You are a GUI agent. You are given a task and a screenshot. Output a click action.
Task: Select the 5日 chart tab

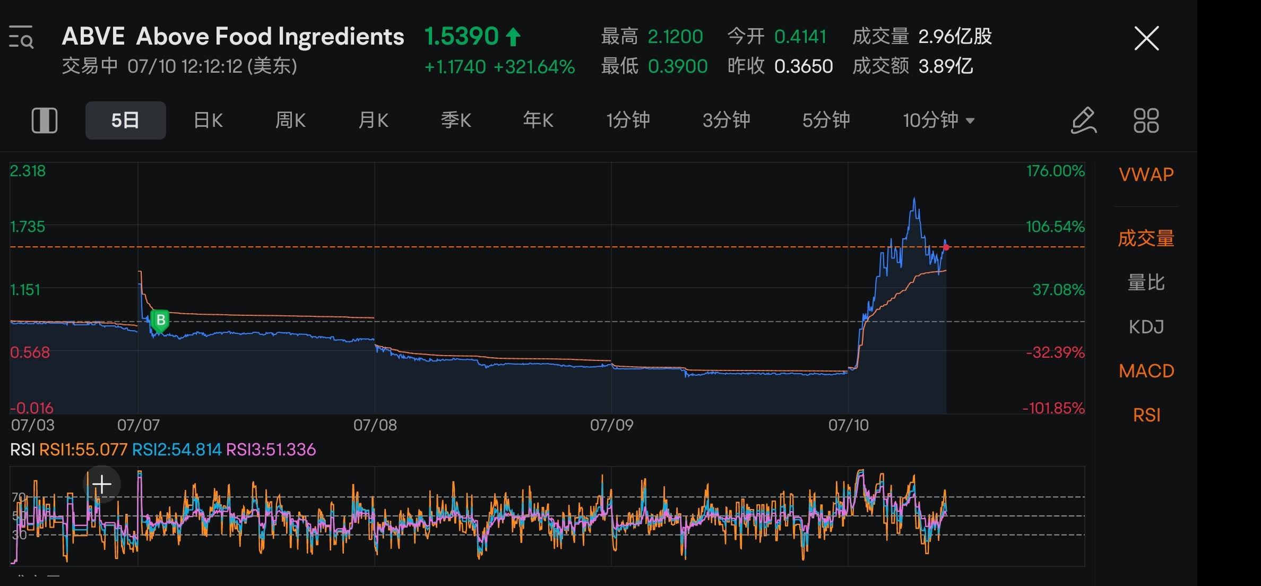tap(125, 120)
